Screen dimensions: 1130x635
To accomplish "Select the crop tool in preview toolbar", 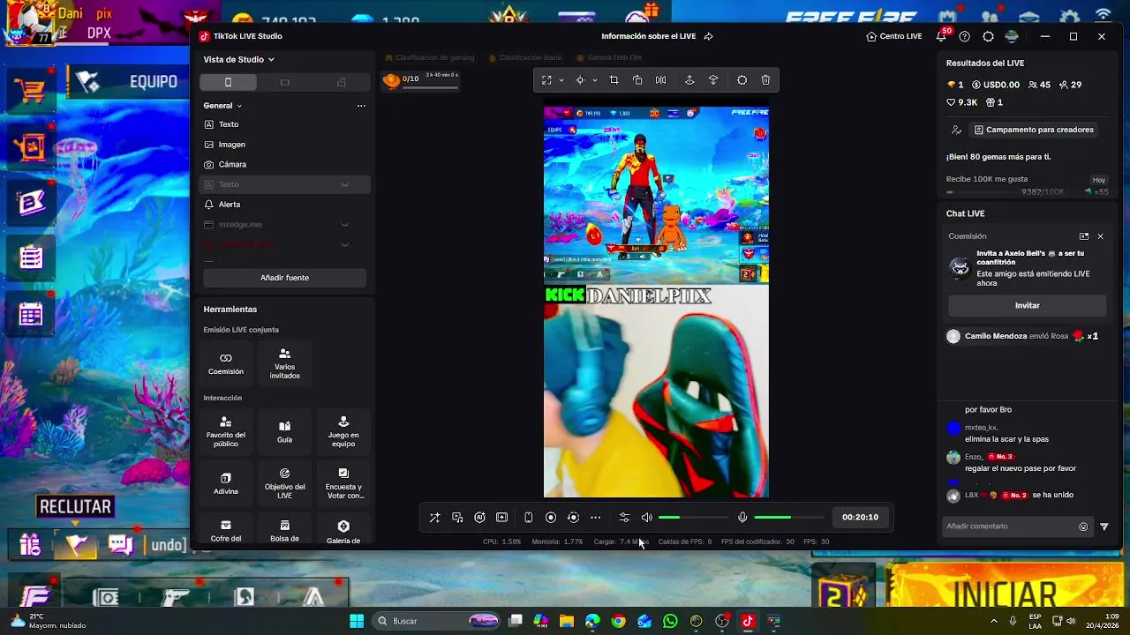I will click(614, 80).
